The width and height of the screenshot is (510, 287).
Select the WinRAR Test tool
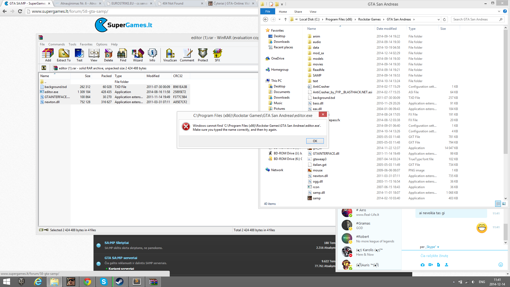click(x=79, y=55)
